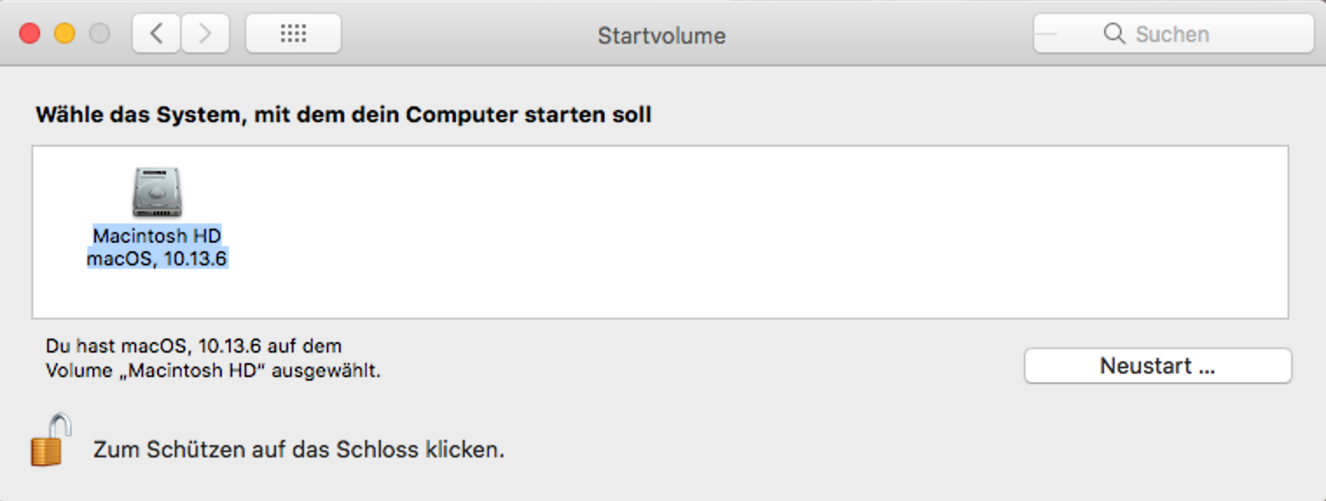Click the greyed-out zoom window button

[100, 34]
